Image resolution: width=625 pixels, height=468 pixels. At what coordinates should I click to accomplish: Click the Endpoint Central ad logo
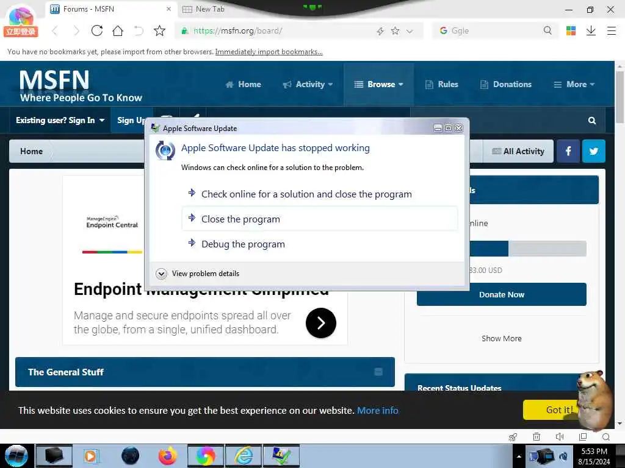click(x=112, y=222)
